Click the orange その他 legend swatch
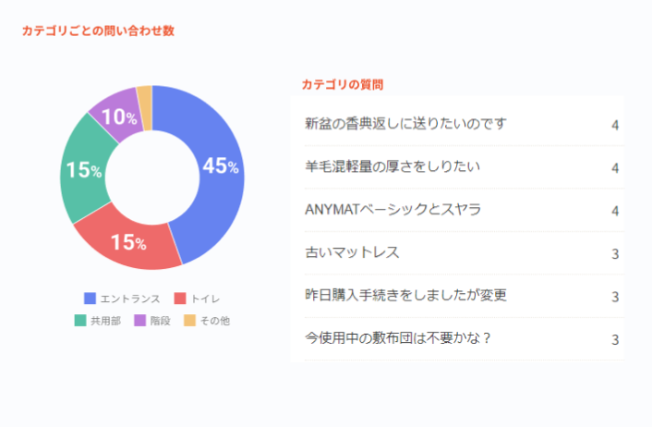 pyautogui.click(x=189, y=321)
